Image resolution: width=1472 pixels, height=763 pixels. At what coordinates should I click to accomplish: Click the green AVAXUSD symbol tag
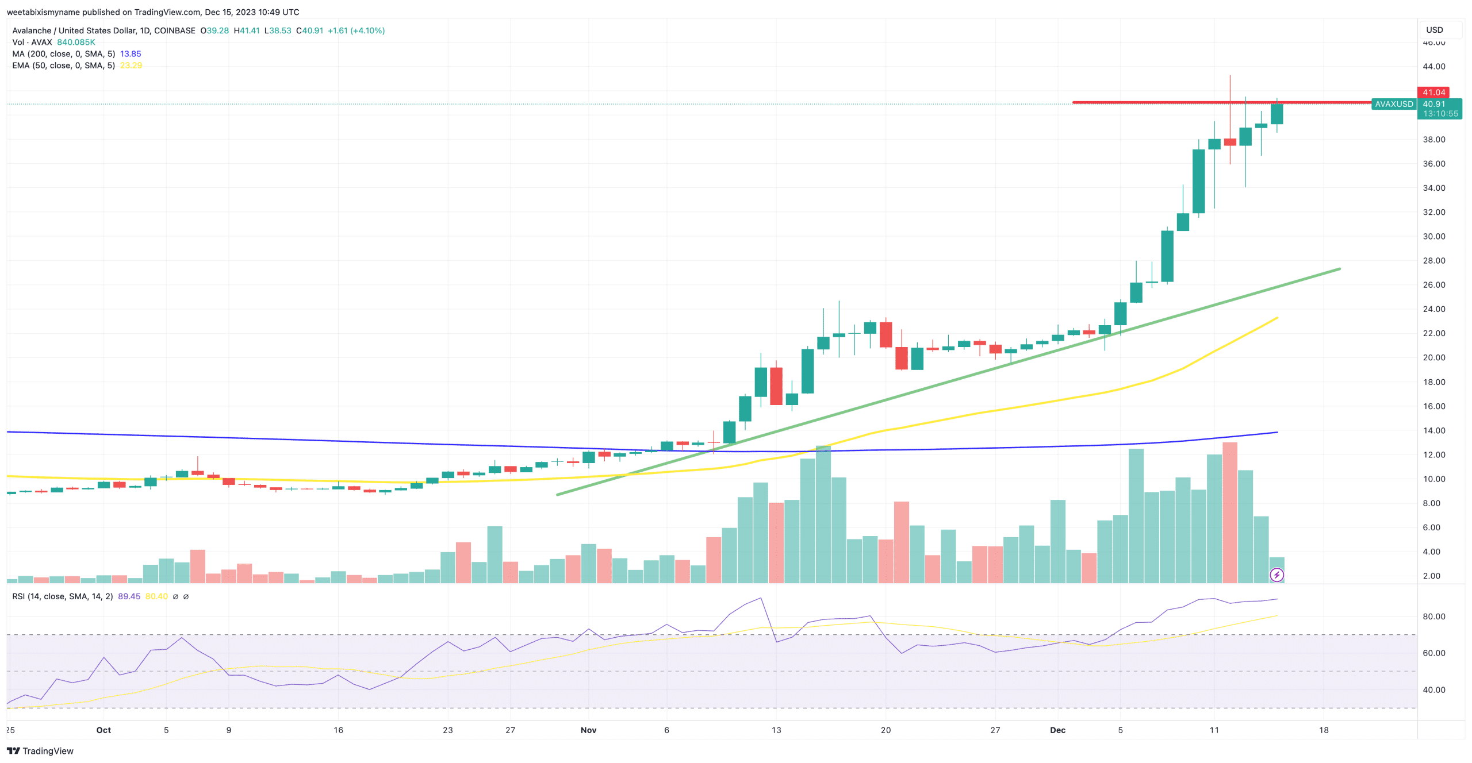point(1393,104)
